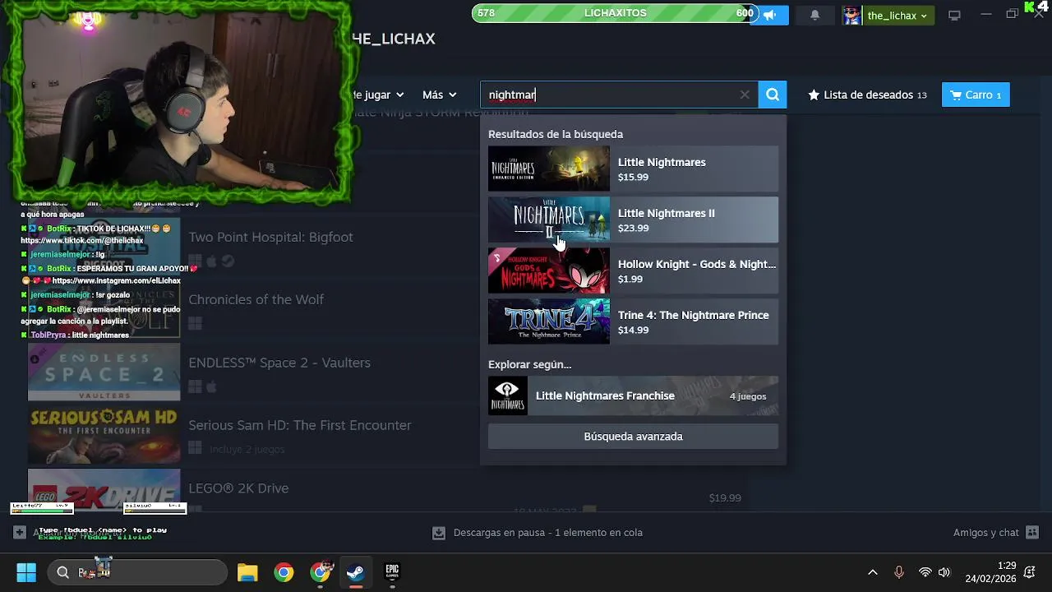Viewport: 1052px width, 592px height.
Task: Open the announcements megaphone button
Action: tap(770, 15)
